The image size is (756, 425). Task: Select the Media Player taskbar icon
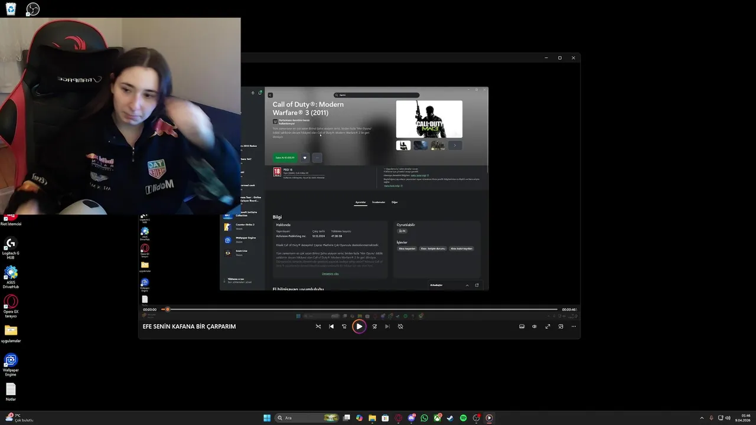point(489,418)
